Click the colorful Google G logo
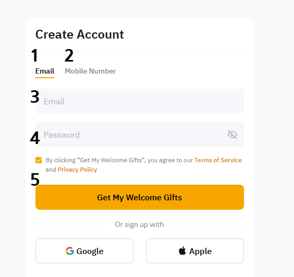Viewport: 294px width, 277px height. (x=70, y=251)
